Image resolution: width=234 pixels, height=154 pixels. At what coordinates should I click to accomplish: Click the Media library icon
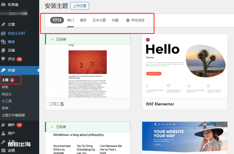coord(3,42)
